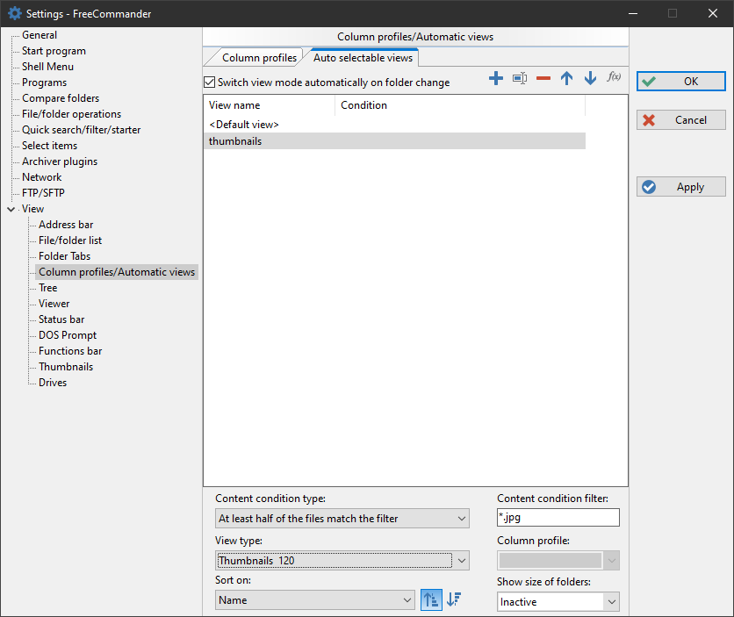Screen dimensions: 734x617
Task: Open the Sort on dropdown
Action: pyautogui.click(x=315, y=600)
